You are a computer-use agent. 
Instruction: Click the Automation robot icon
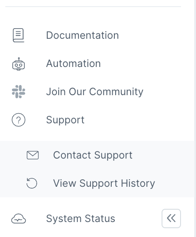click(19, 64)
